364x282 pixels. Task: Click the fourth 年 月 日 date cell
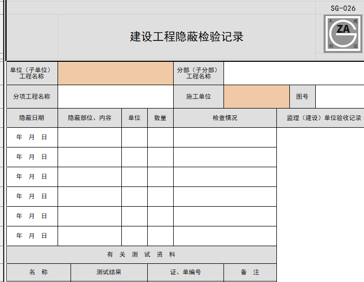point(32,196)
